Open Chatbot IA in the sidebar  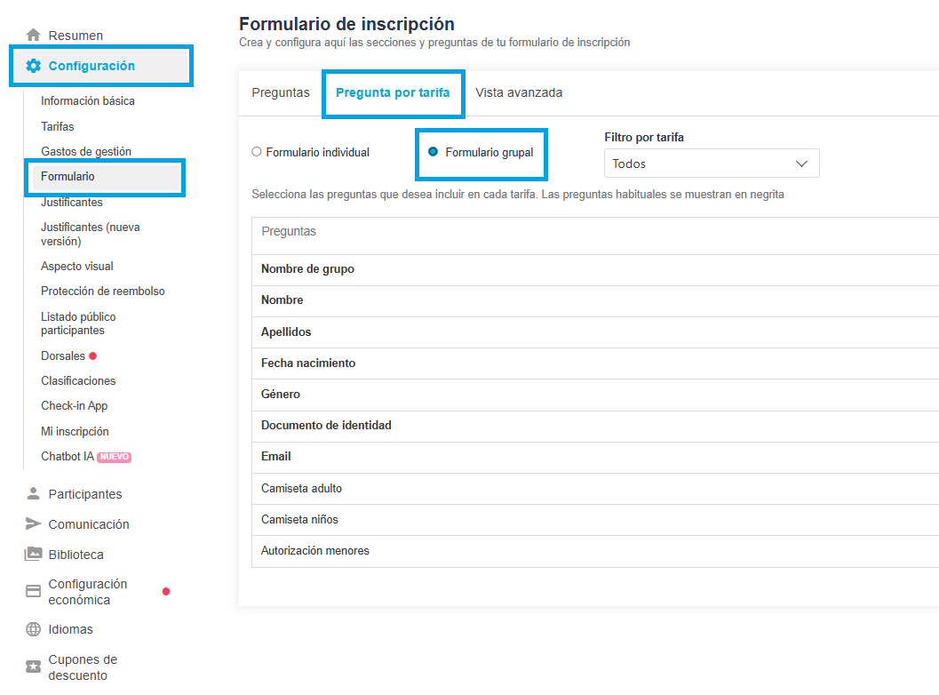(68, 457)
